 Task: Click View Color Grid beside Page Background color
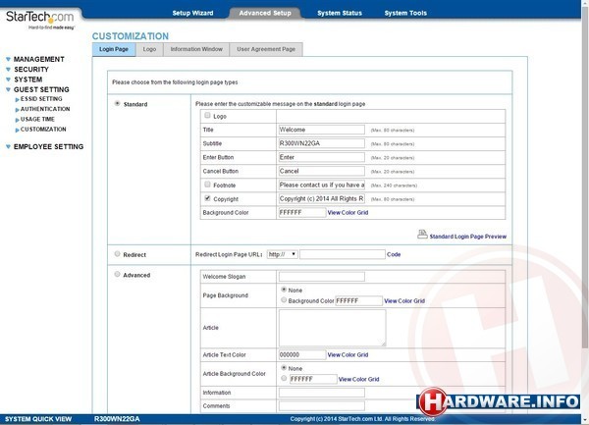(x=404, y=301)
